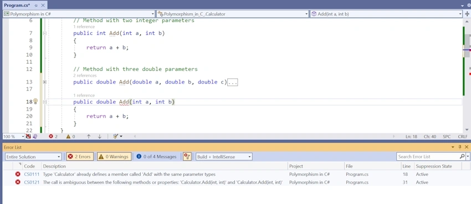Click the small column-category icon left of Code header
The width and height of the screenshot is (471, 204).
click(x=20, y=164)
